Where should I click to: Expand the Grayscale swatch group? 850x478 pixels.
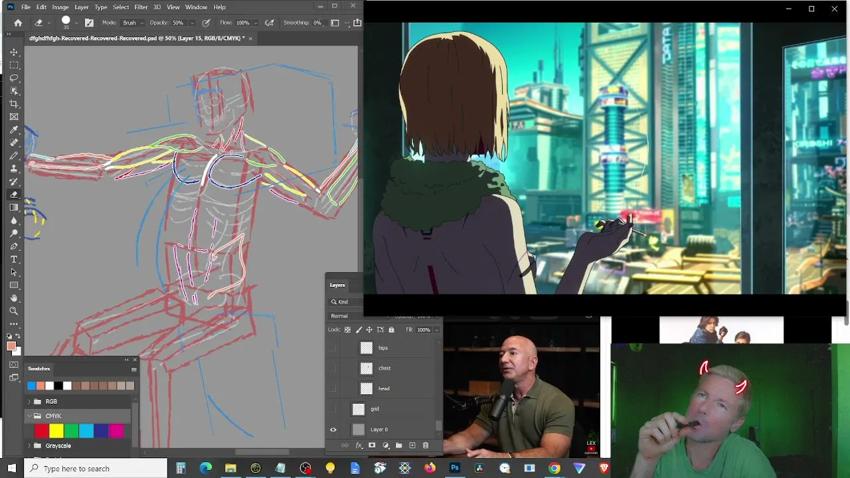click(x=29, y=445)
